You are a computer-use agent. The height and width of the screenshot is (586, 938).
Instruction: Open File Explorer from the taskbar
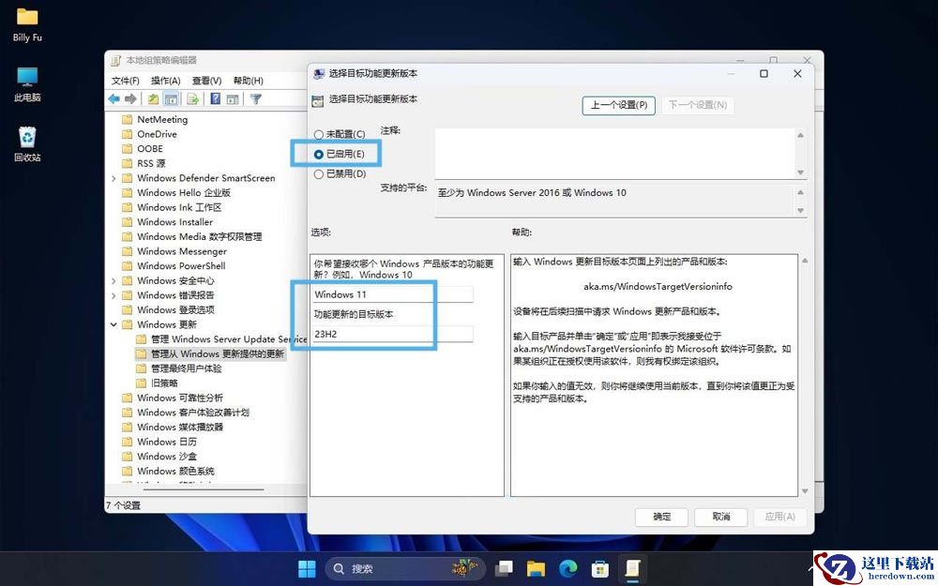(x=536, y=568)
